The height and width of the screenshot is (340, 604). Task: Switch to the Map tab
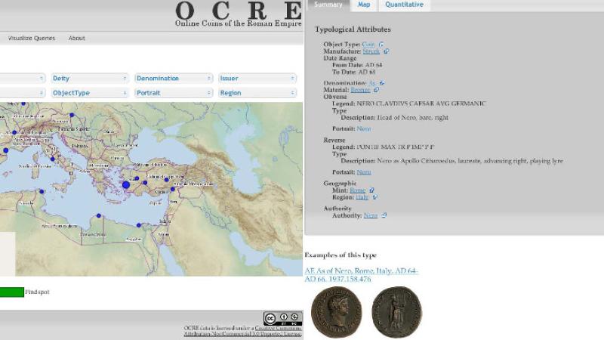click(x=364, y=5)
